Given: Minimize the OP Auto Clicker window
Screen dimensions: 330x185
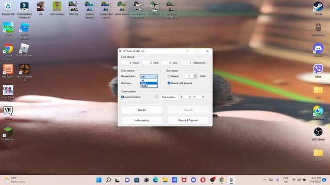Looking at the screenshot, I should pyautogui.click(x=187, y=51).
